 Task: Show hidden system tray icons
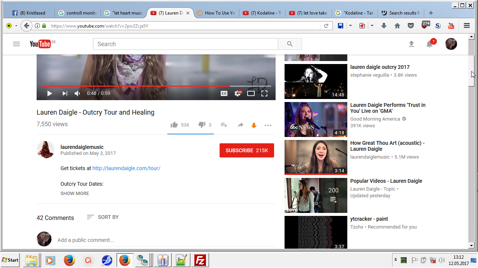pyautogui.click(x=395, y=259)
